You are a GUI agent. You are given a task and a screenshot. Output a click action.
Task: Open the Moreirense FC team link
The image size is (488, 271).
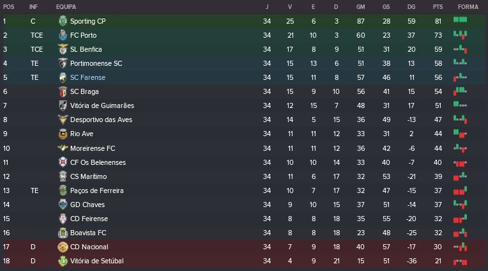93,148
